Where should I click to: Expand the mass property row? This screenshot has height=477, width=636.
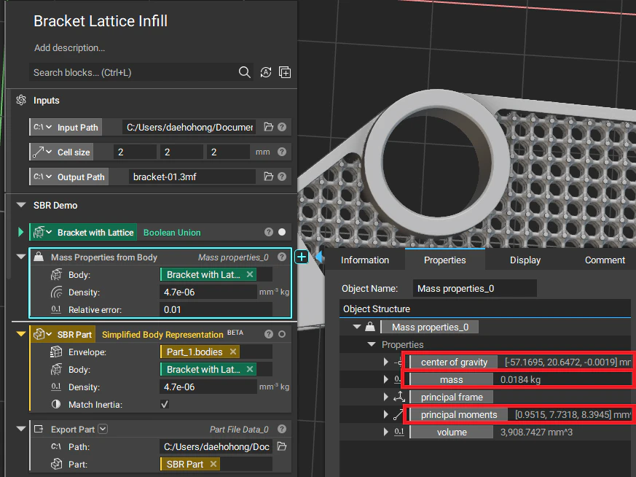385,379
